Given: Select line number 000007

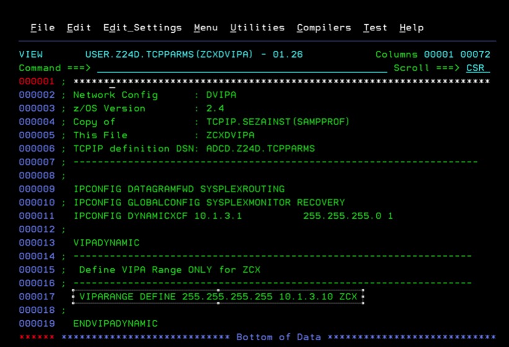Looking at the screenshot, I should 37,162.
